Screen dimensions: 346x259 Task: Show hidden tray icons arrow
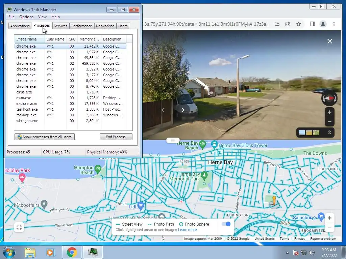287,253
